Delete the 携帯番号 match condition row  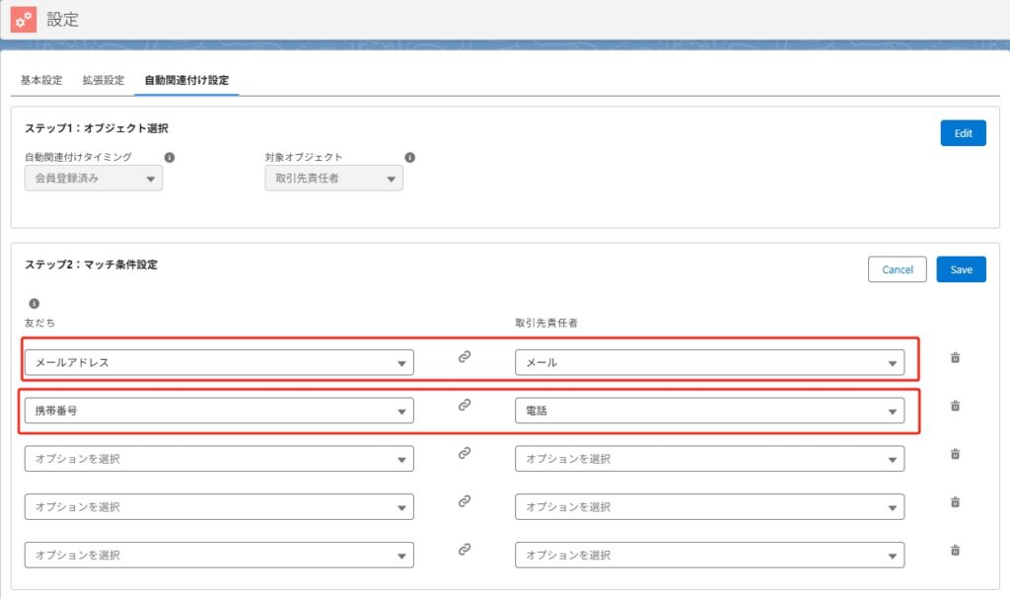coord(954,406)
